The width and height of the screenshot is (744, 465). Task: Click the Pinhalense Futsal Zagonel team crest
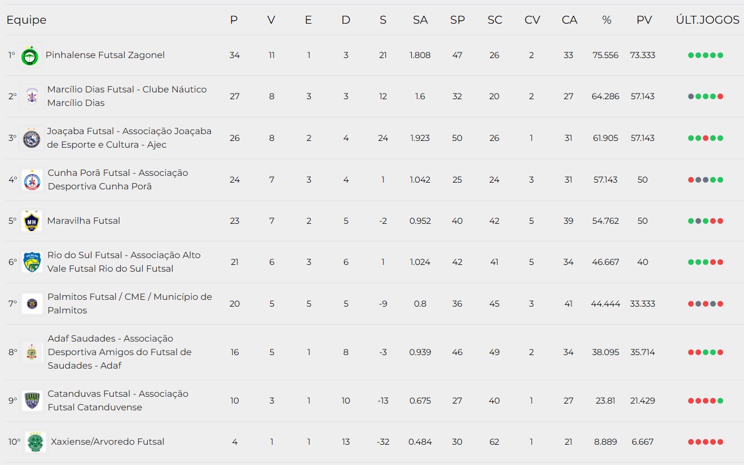(29, 55)
